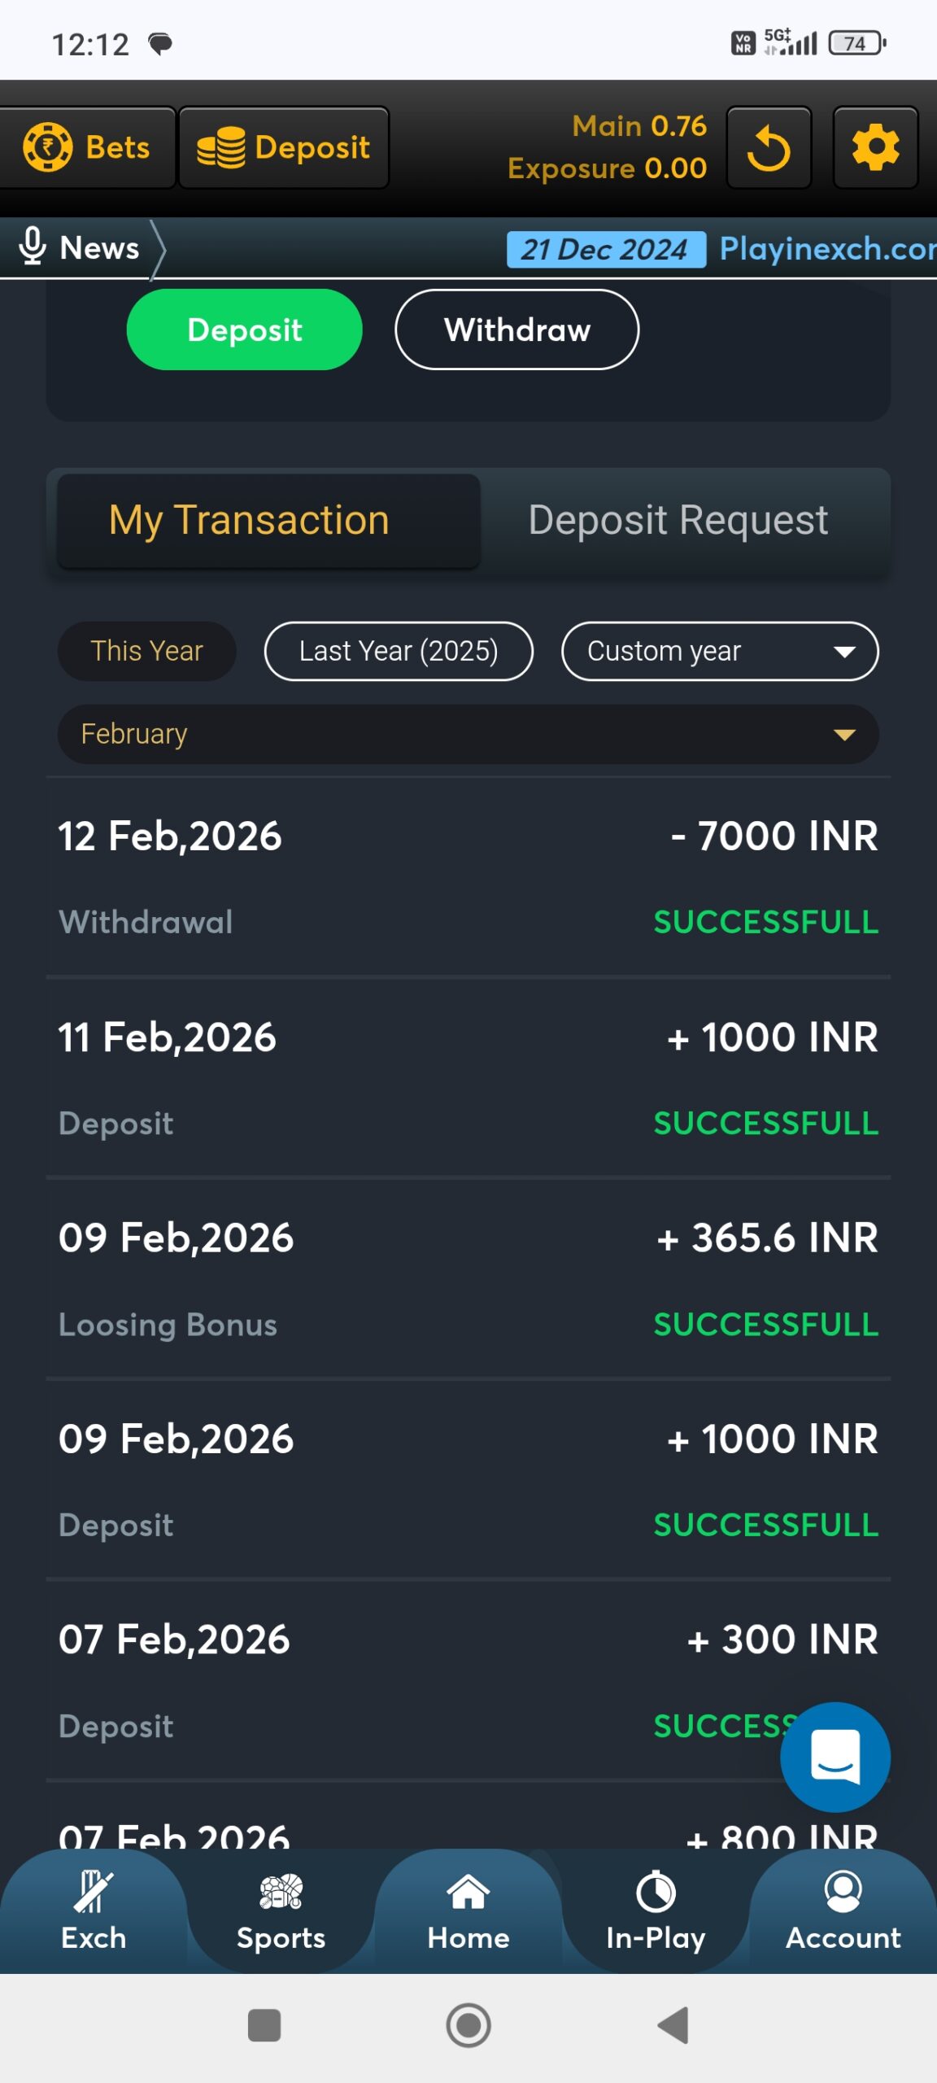937x2083 pixels.
Task: Open the February month dropdown
Action: click(x=468, y=734)
